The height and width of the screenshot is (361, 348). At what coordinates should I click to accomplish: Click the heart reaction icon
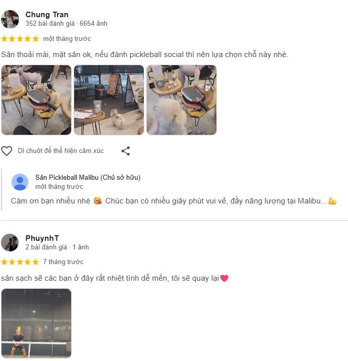point(7,151)
